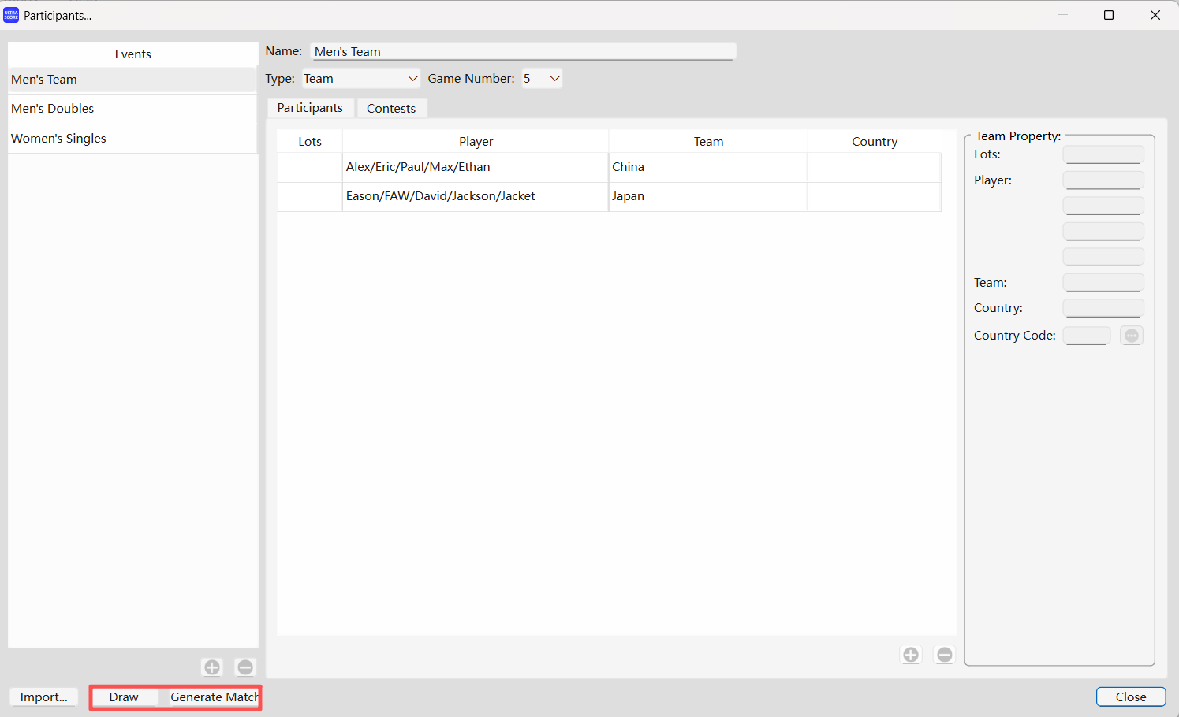Click the remove event minus icon

coord(244,667)
